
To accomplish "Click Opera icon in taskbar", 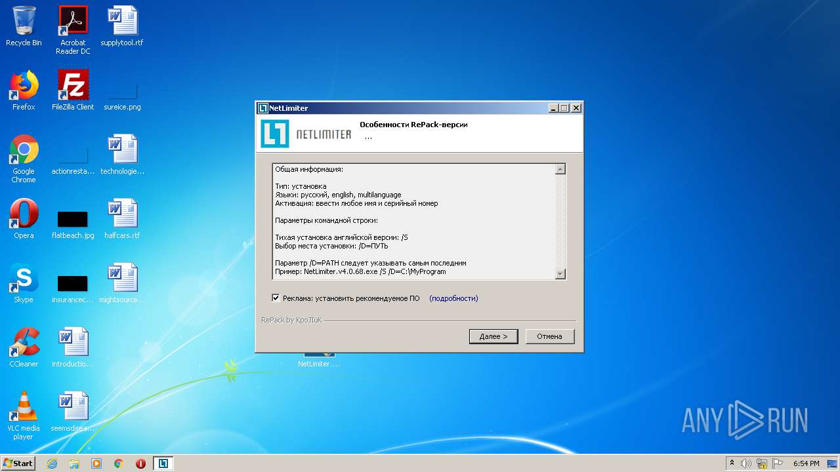I will click(x=140, y=463).
